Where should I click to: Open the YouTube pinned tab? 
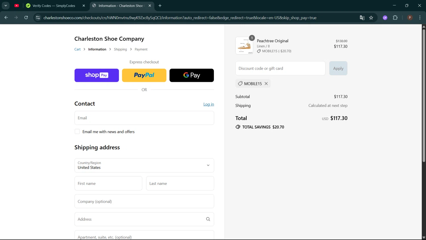[17, 6]
